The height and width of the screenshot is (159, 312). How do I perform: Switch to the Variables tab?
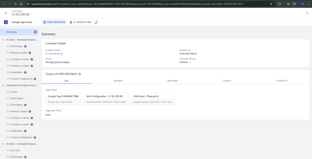[118, 81]
